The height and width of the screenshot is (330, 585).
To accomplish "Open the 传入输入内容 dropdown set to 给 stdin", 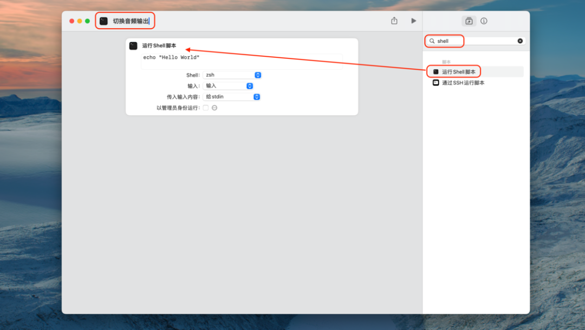I will point(231,97).
